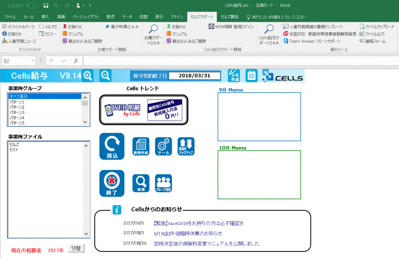Screen dimensions: 399x258
Task: Open the Name Box dropdown arrow
Action: coord(33,61)
